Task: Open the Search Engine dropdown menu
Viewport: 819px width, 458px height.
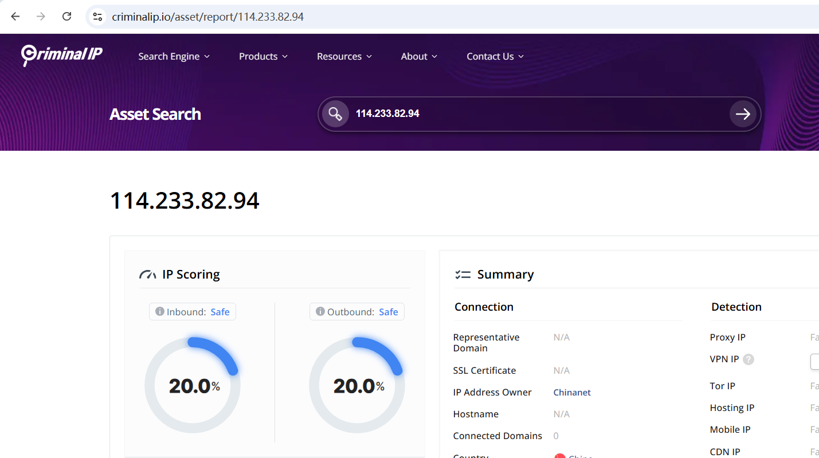Action: pyautogui.click(x=174, y=56)
